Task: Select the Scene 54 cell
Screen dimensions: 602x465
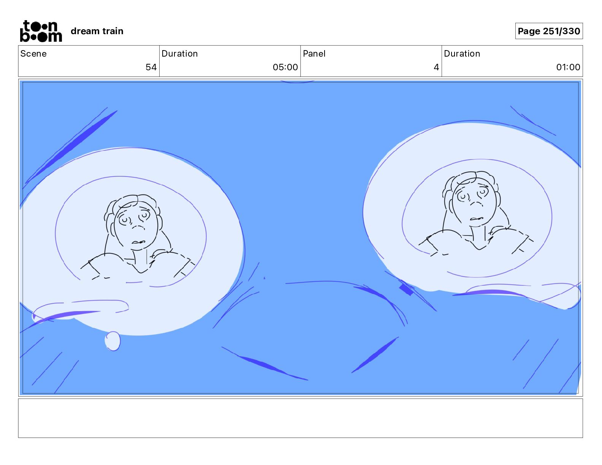Action: tap(89, 61)
